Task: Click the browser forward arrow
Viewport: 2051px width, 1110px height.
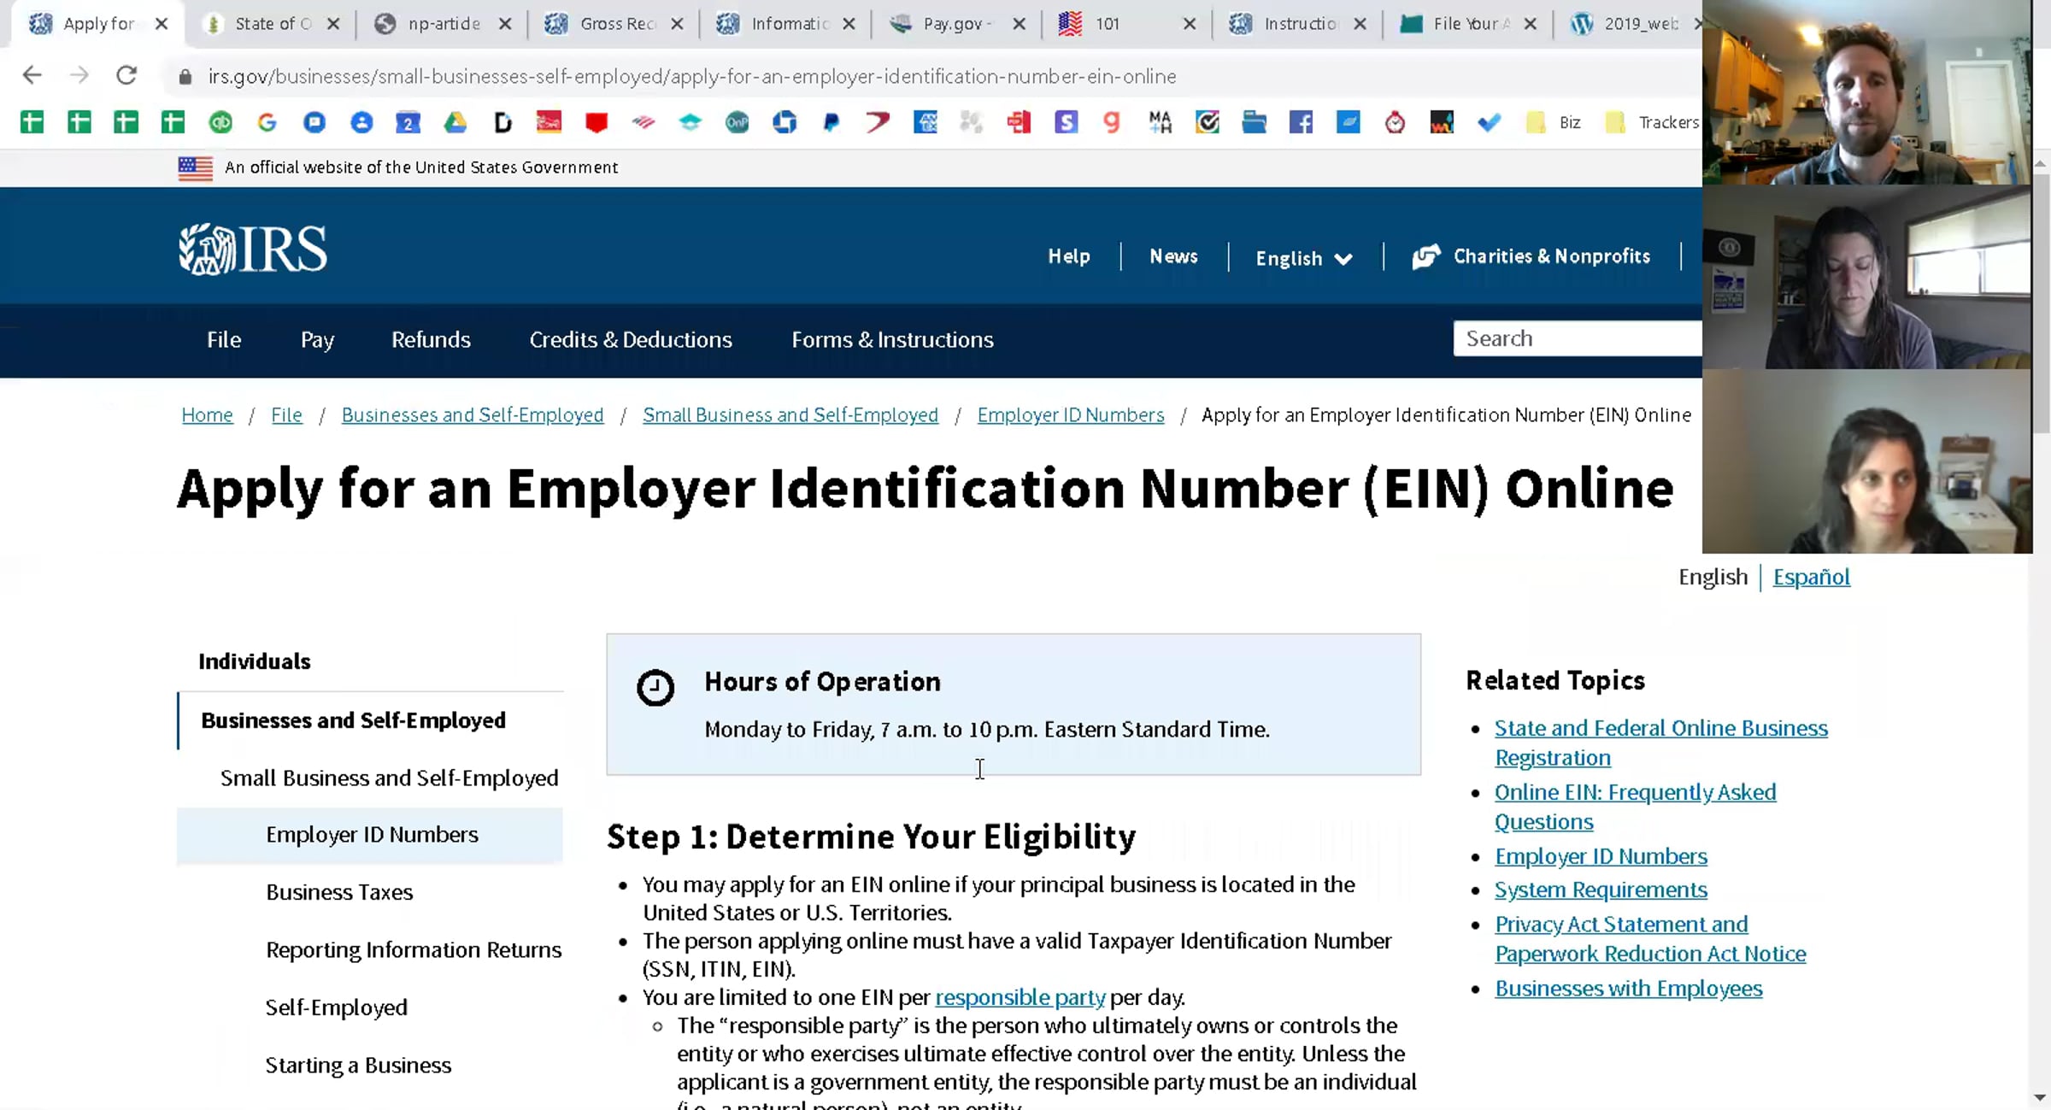Action: click(79, 75)
